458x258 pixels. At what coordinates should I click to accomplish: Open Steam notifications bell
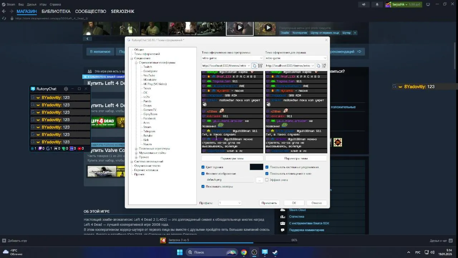pyautogui.click(x=377, y=5)
